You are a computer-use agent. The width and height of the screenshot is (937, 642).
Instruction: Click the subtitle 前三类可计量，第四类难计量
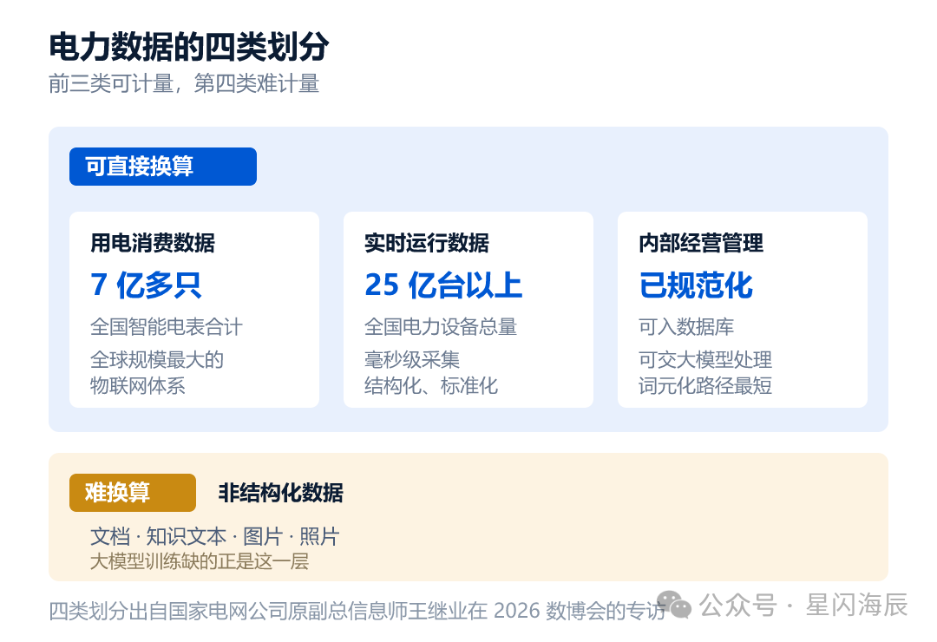point(184,83)
